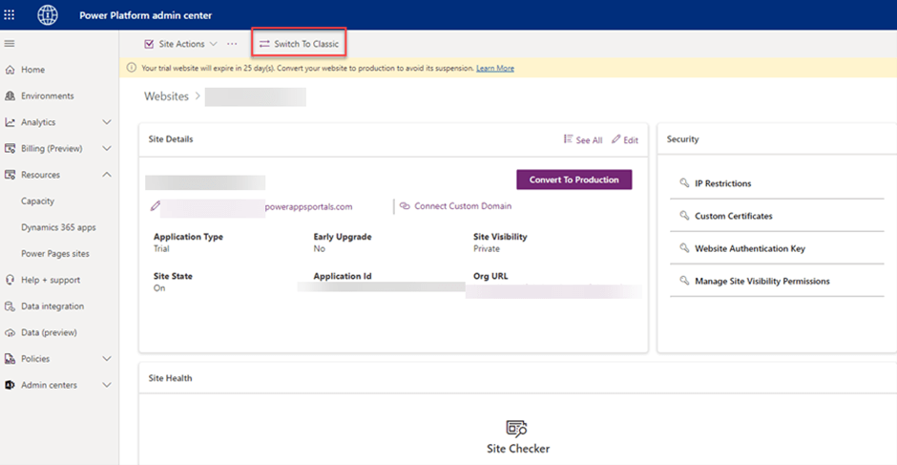
Task: Open the app launcher waffle icon
Action: click(x=10, y=15)
